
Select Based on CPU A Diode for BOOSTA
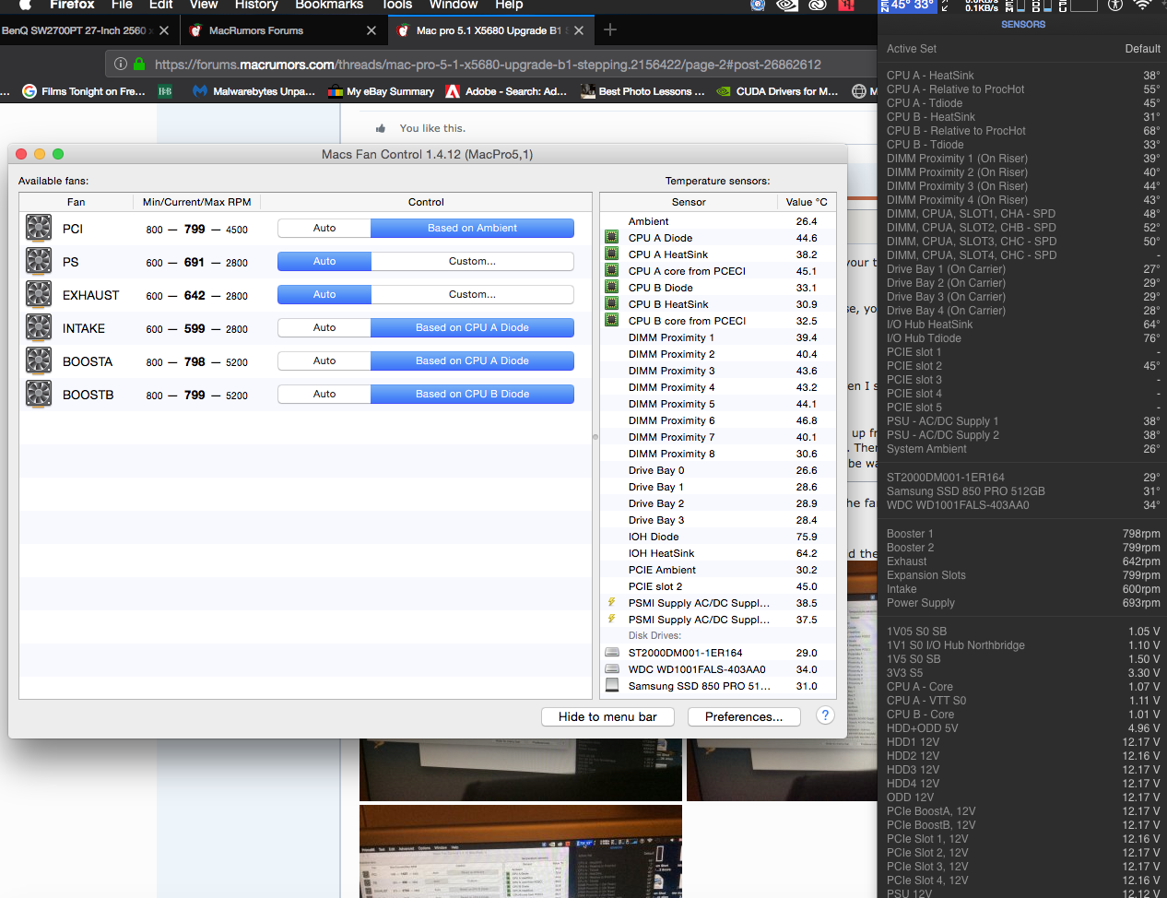point(472,360)
